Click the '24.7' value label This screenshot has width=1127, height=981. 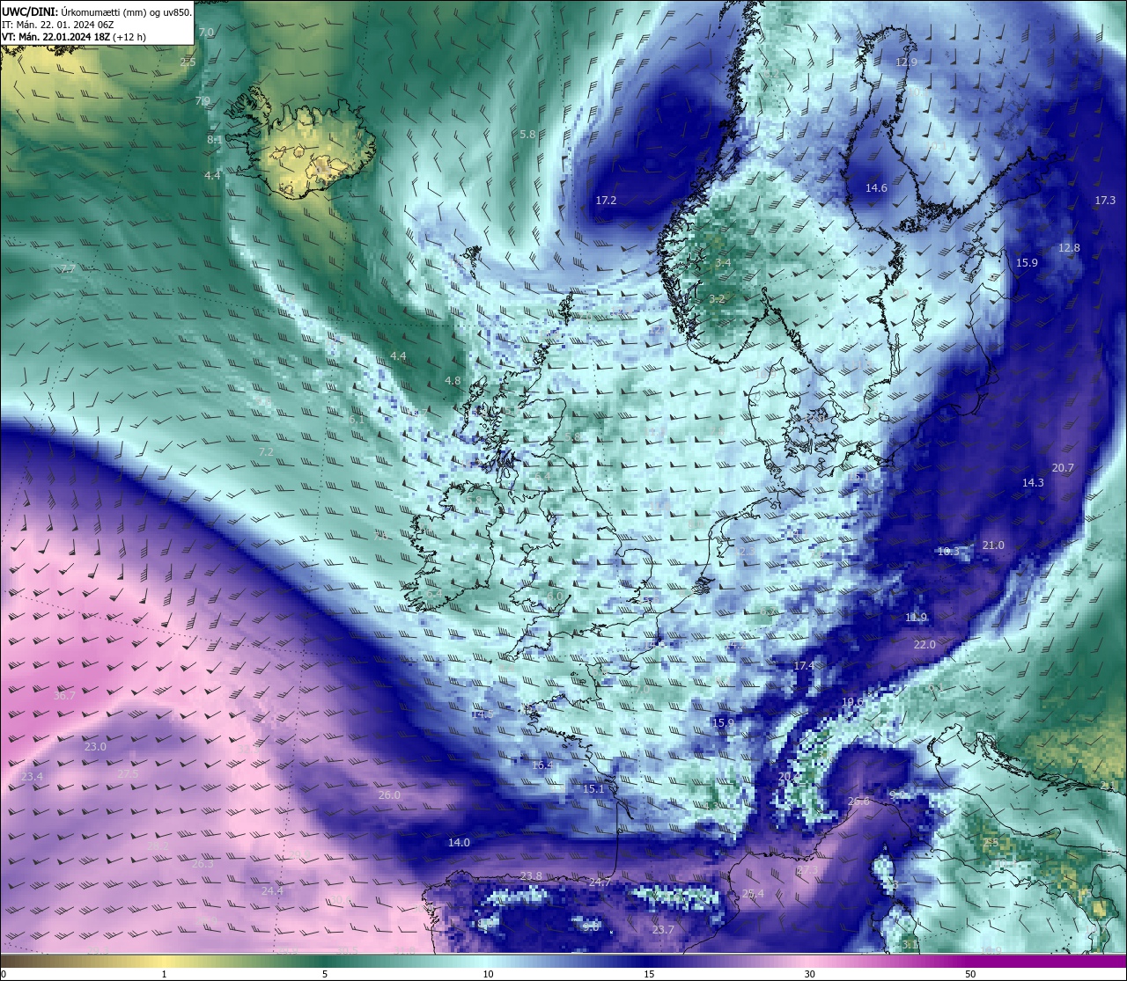click(x=600, y=882)
